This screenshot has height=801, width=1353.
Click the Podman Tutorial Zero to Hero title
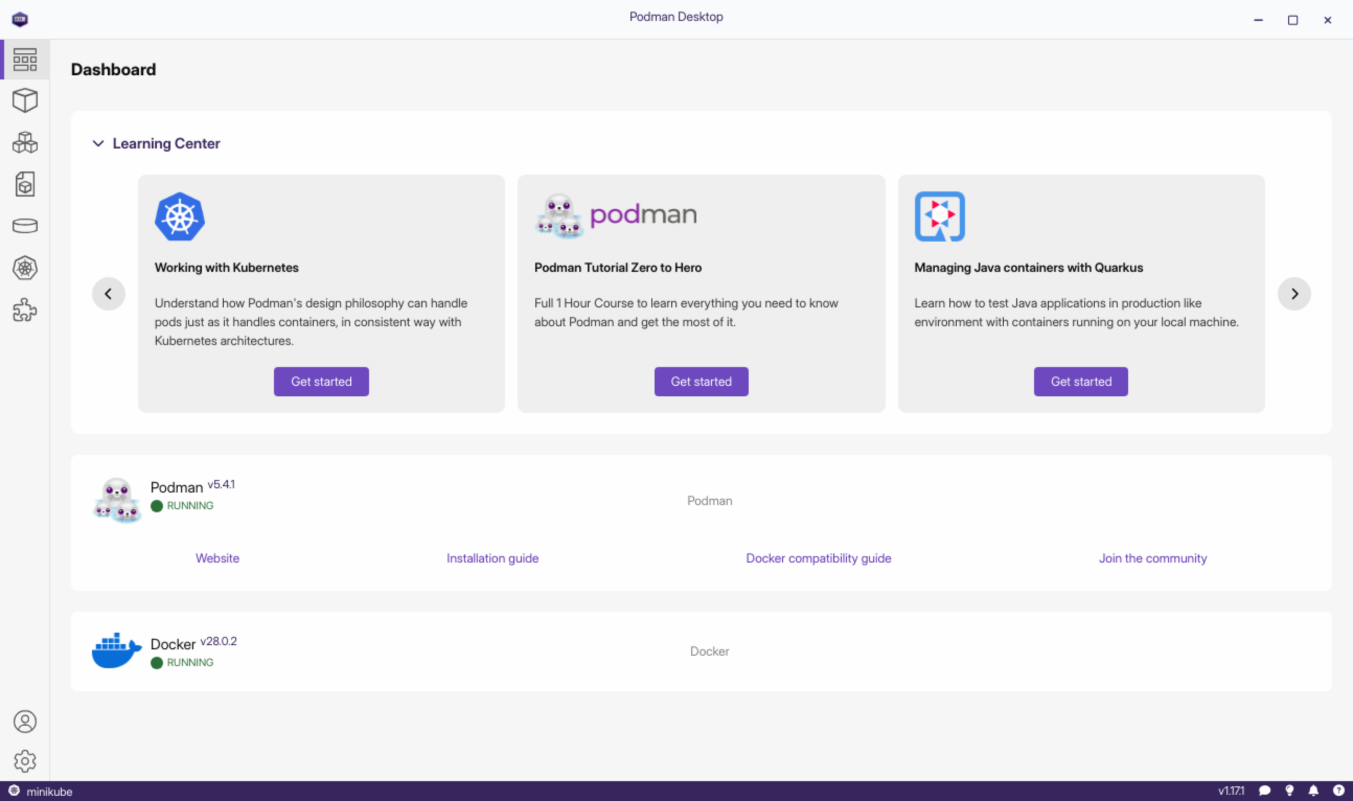click(618, 268)
